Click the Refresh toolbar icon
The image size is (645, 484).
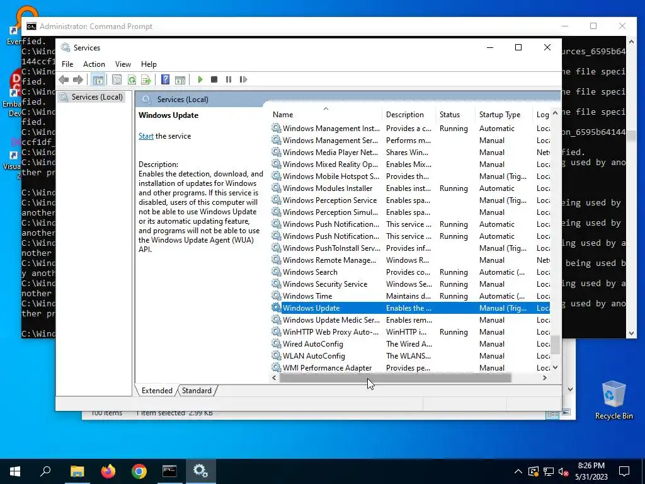point(132,79)
